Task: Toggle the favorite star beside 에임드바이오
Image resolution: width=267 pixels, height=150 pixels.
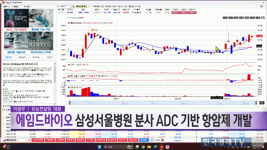Action: [90, 6]
